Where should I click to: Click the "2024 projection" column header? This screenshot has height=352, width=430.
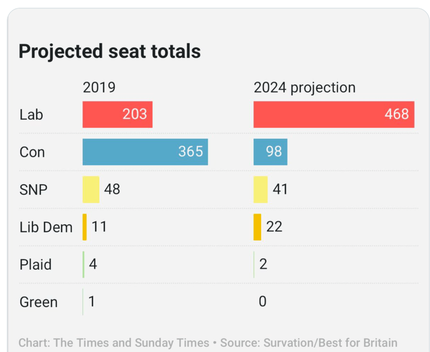[304, 87]
